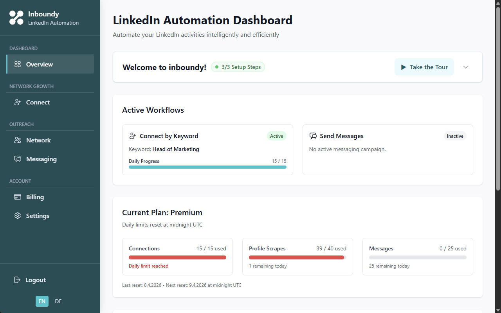Click the "Daily limit reached" warning

[x=149, y=266]
